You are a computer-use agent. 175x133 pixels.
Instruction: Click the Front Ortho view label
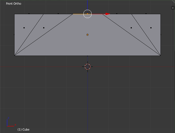tap(14, 4)
